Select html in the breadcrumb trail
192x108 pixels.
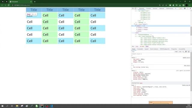tap(133, 46)
